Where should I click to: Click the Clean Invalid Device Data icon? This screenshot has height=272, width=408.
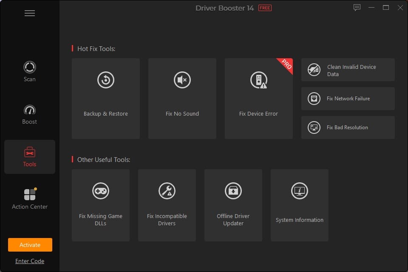pyautogui.click(x=314, y=70)
